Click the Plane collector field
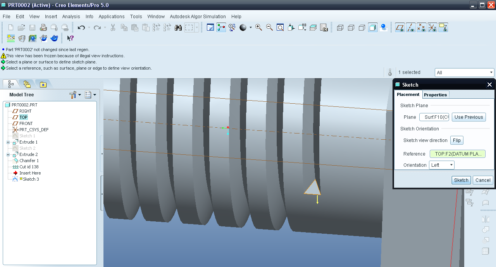496x267 pixels. click(434, 117)
